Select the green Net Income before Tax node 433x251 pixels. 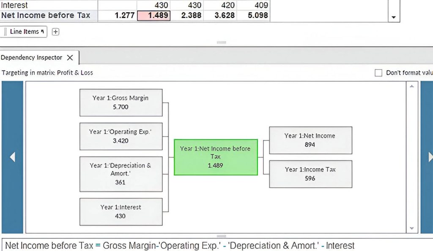coord(216,157)
